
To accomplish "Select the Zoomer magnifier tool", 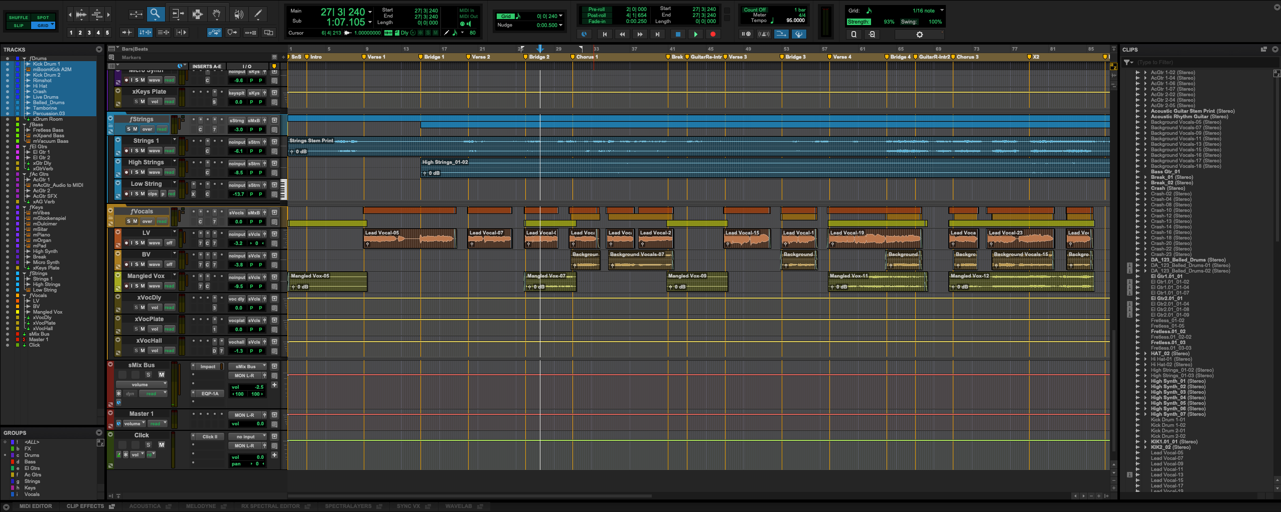I will [155, 14].
